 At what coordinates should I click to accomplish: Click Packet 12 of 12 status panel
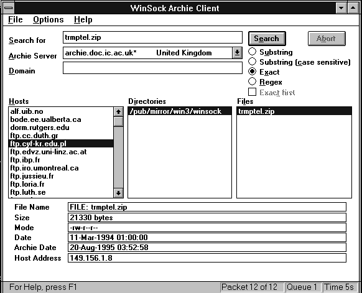coord(252,287)
